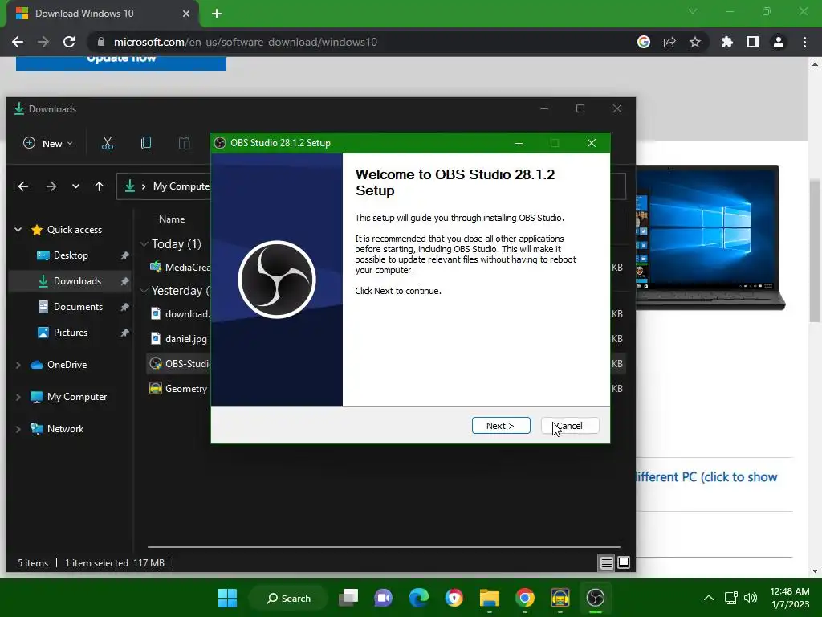Go up one folder level in Explorer
Screen dimensions: 822x617
tap(99, 186)
